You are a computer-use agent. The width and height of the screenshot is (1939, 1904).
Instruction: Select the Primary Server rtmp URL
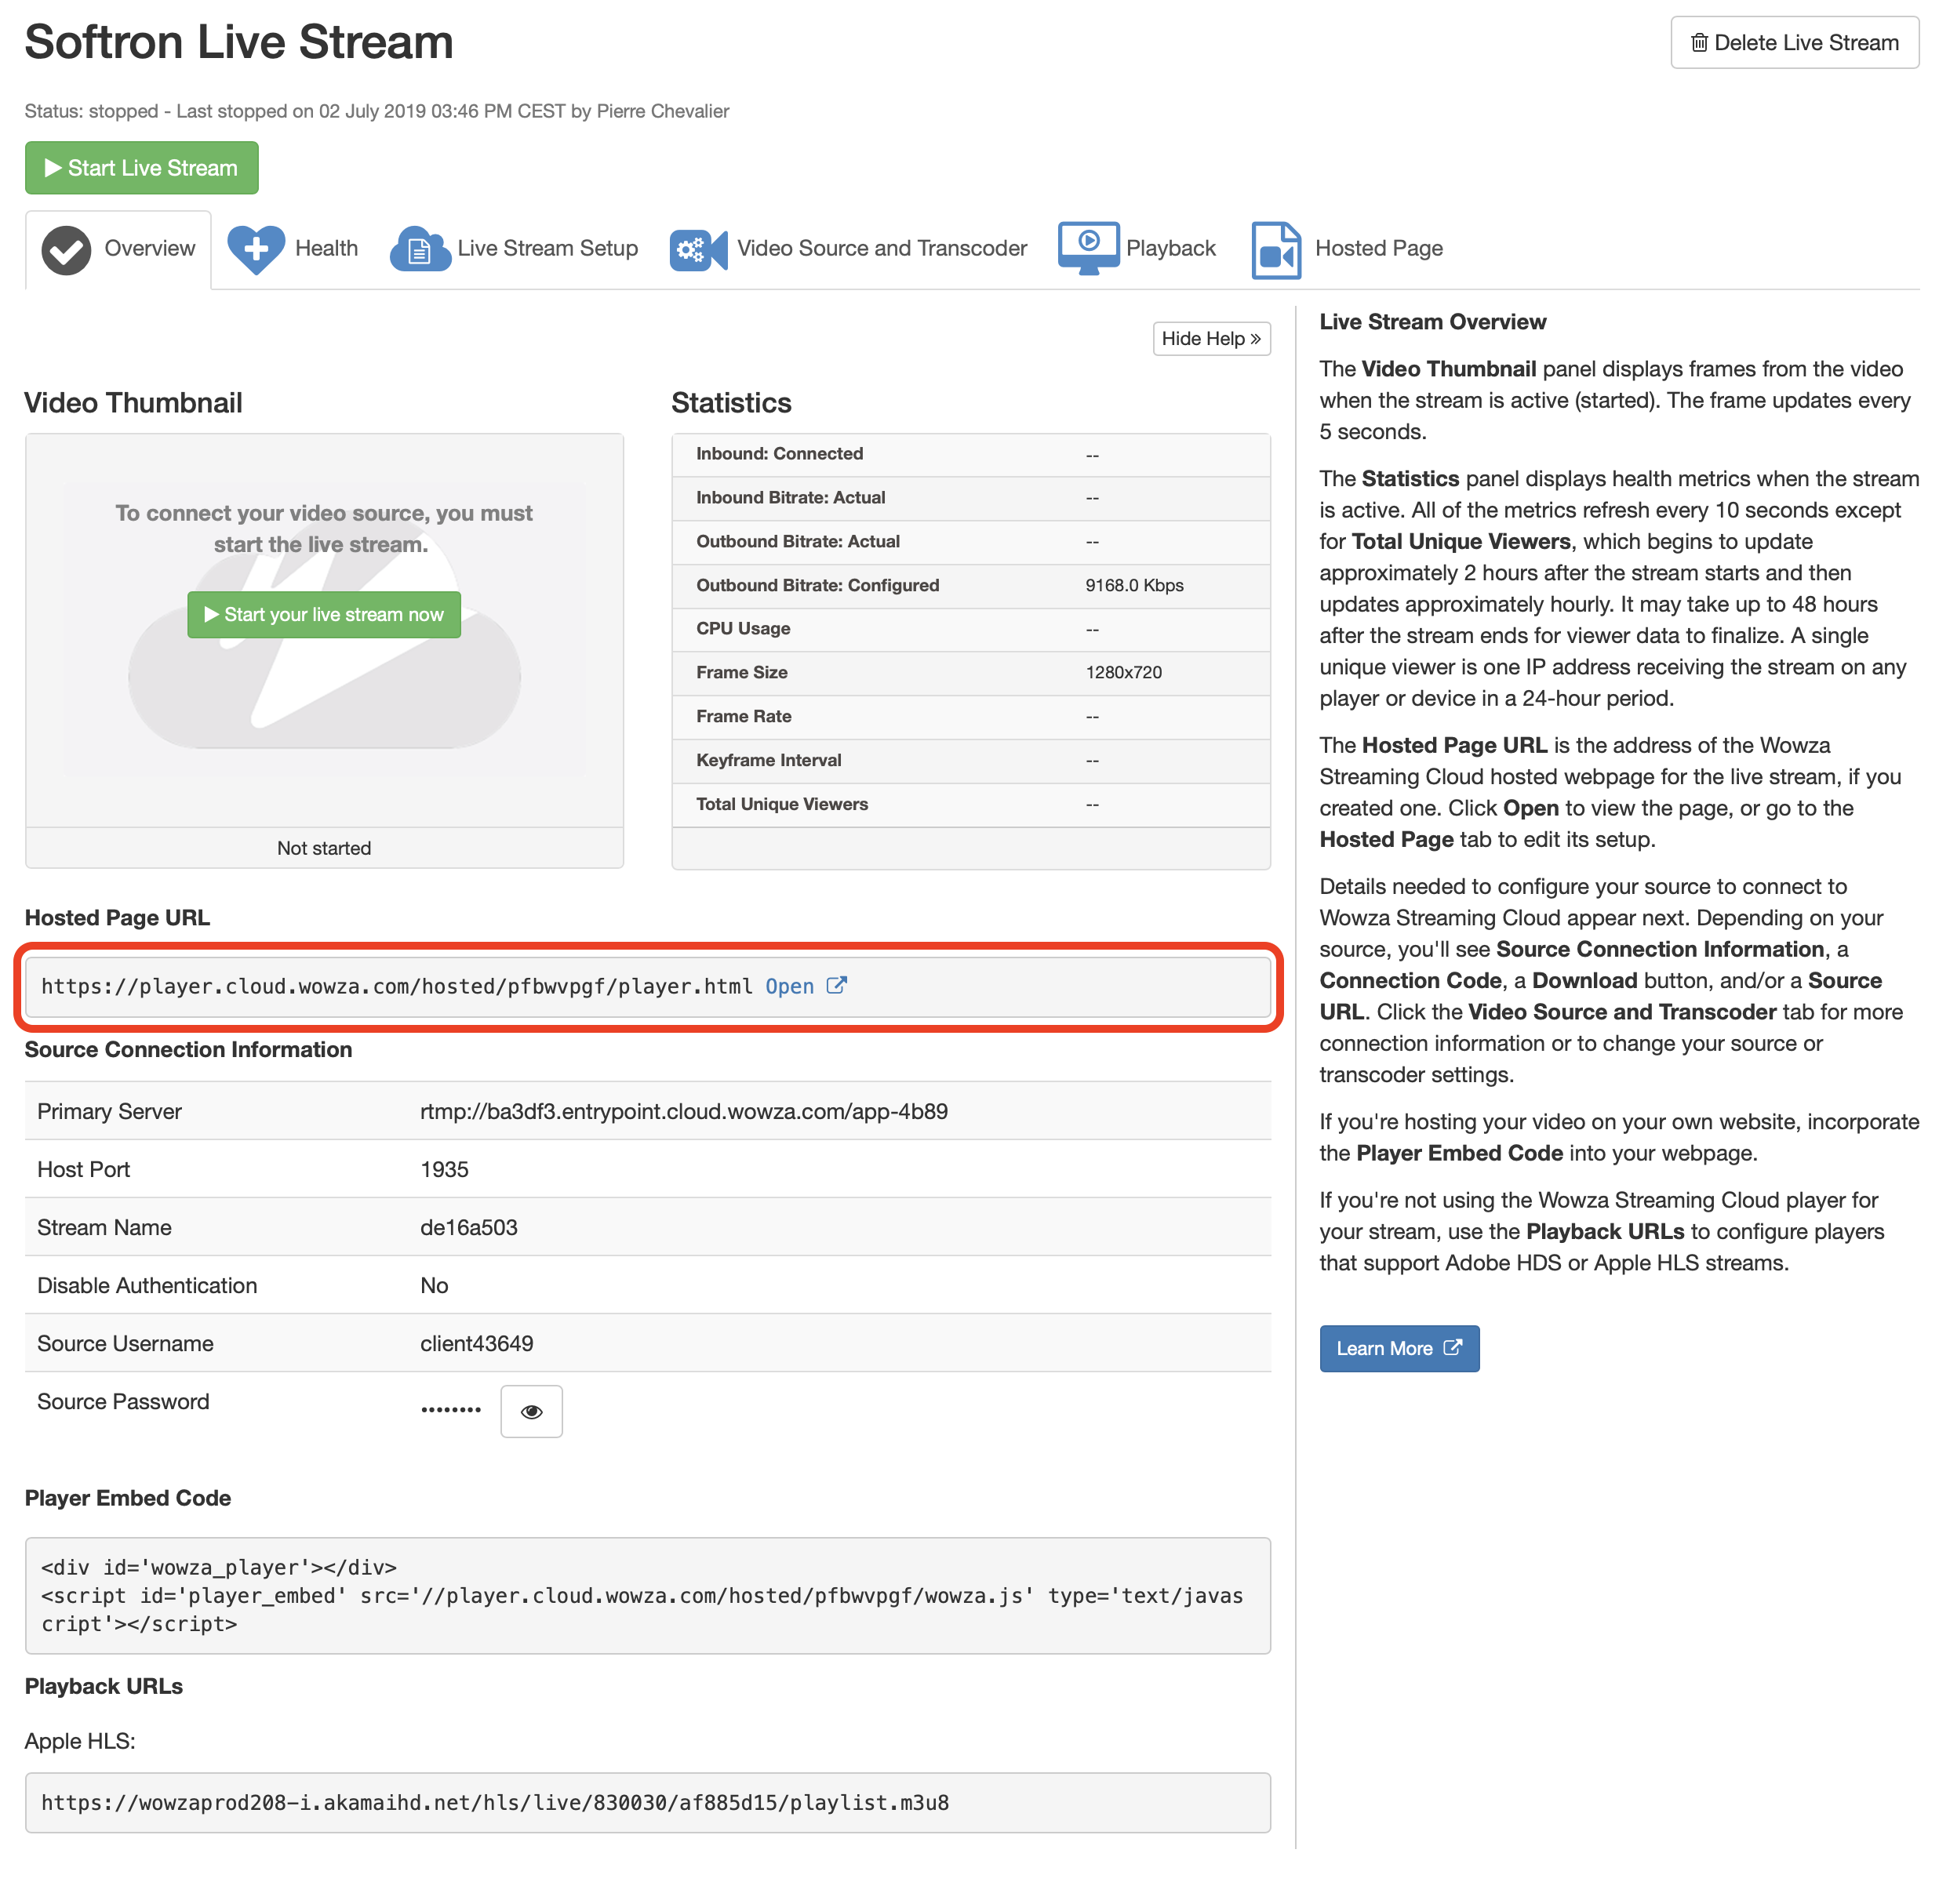(683, 1111)
